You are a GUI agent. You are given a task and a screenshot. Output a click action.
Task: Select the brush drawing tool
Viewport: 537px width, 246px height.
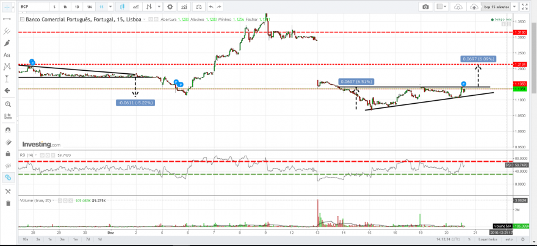pos(7,43)
